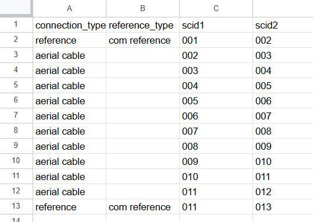This screenshot has height=222, width=313.
Task: Select empty cell B8
Action: (x=143, y=131)
